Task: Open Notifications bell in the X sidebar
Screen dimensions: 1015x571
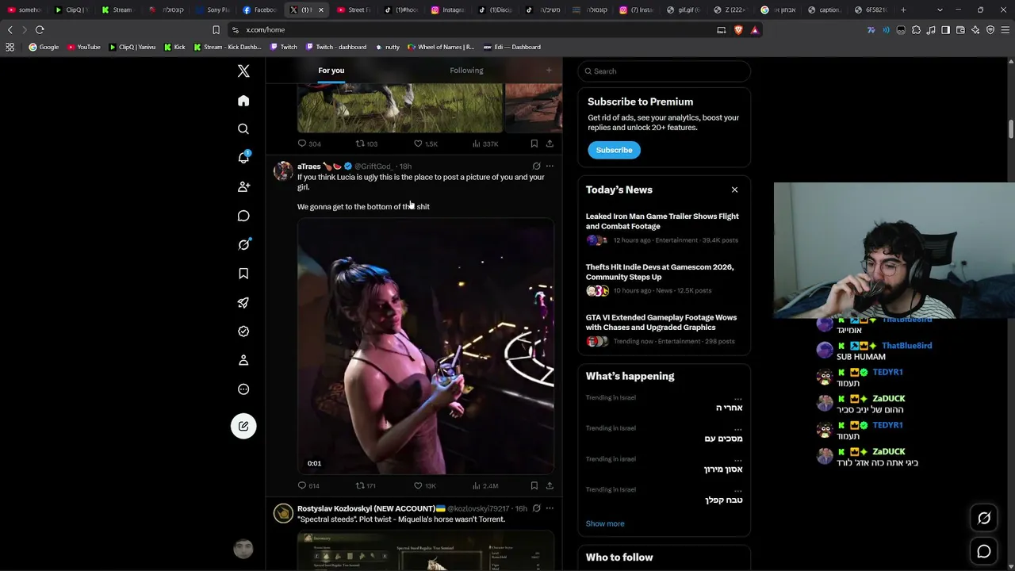Action: (243, 158)
